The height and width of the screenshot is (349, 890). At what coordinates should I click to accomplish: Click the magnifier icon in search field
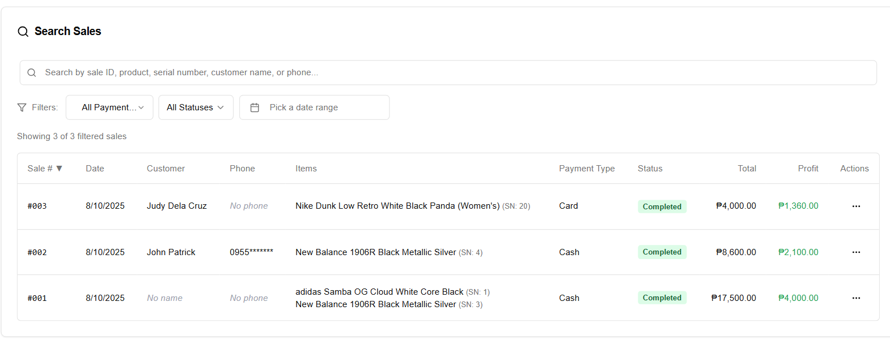32,72
